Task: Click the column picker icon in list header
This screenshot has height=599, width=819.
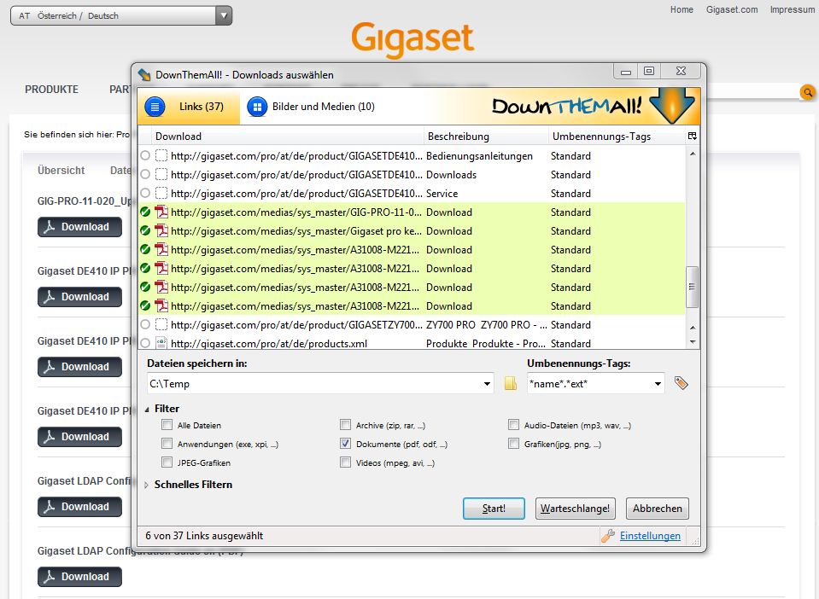Action: click(692, 137)
